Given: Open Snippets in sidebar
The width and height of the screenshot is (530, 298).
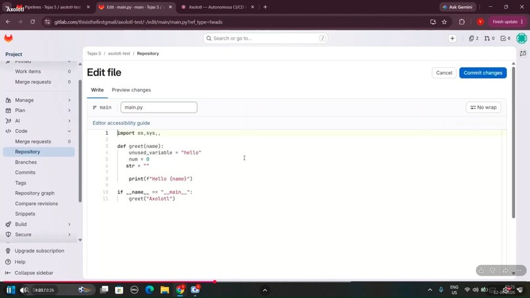Looking at the screenshot, I should pos(25,214).
